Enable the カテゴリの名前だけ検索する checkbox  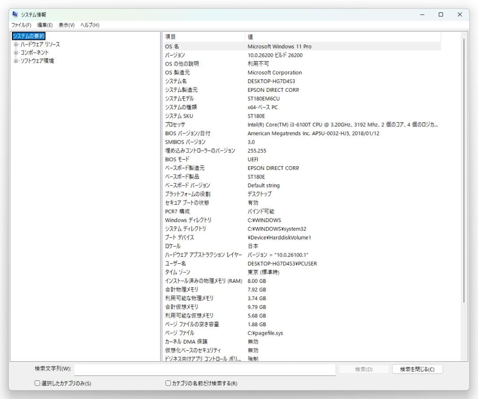pos(168,383)
